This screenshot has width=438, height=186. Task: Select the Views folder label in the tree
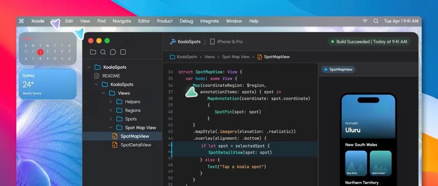[124, 93]
